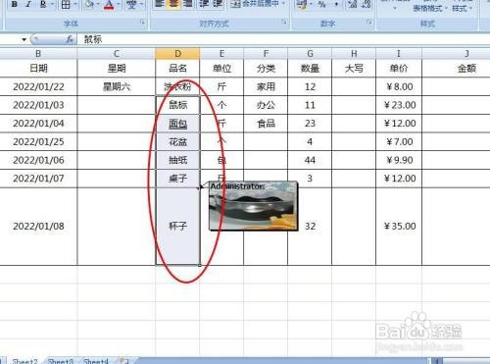Select the 日期 header cell
This screenshot has width=490, height=364.
click(x=38, y=68)
